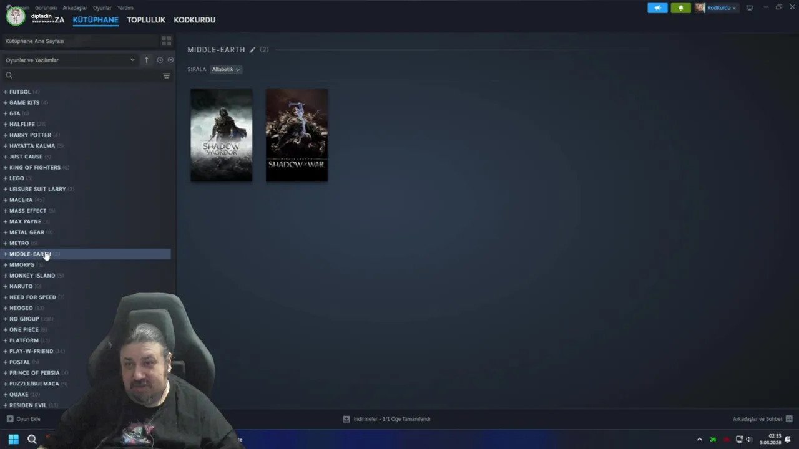This screenshot has width=799, height=449.
Task: Filter by recent activity clock icon
Action: point(160,60)
